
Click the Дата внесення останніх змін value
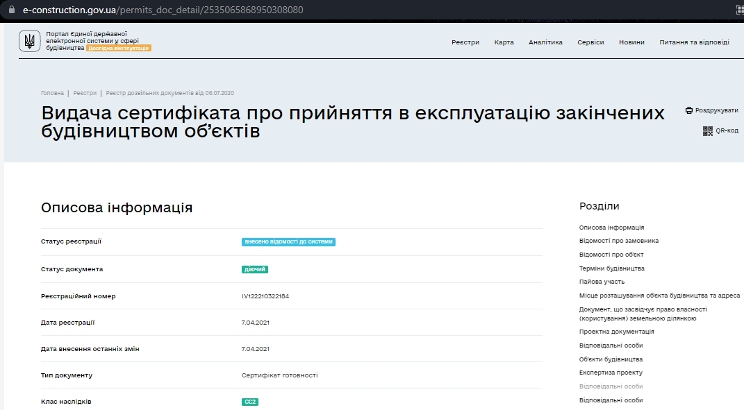(x=255, y=349)
